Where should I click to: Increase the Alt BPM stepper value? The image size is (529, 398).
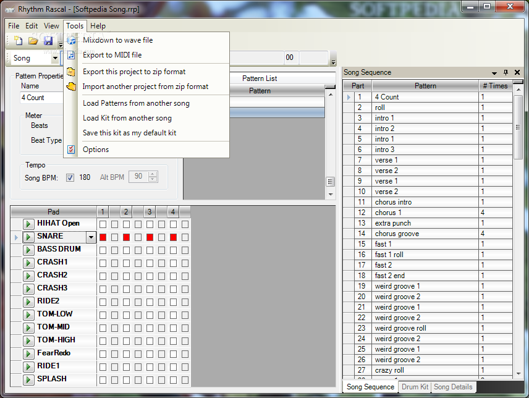tap(153, 174)
